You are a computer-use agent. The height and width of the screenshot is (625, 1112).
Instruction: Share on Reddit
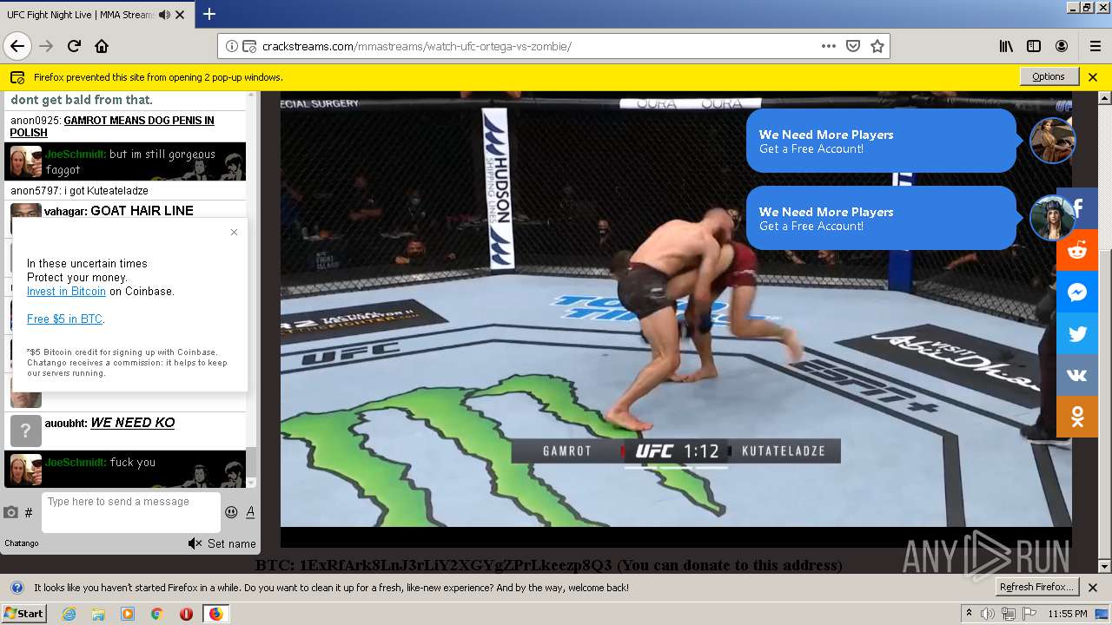click(x=1077, y=250)
